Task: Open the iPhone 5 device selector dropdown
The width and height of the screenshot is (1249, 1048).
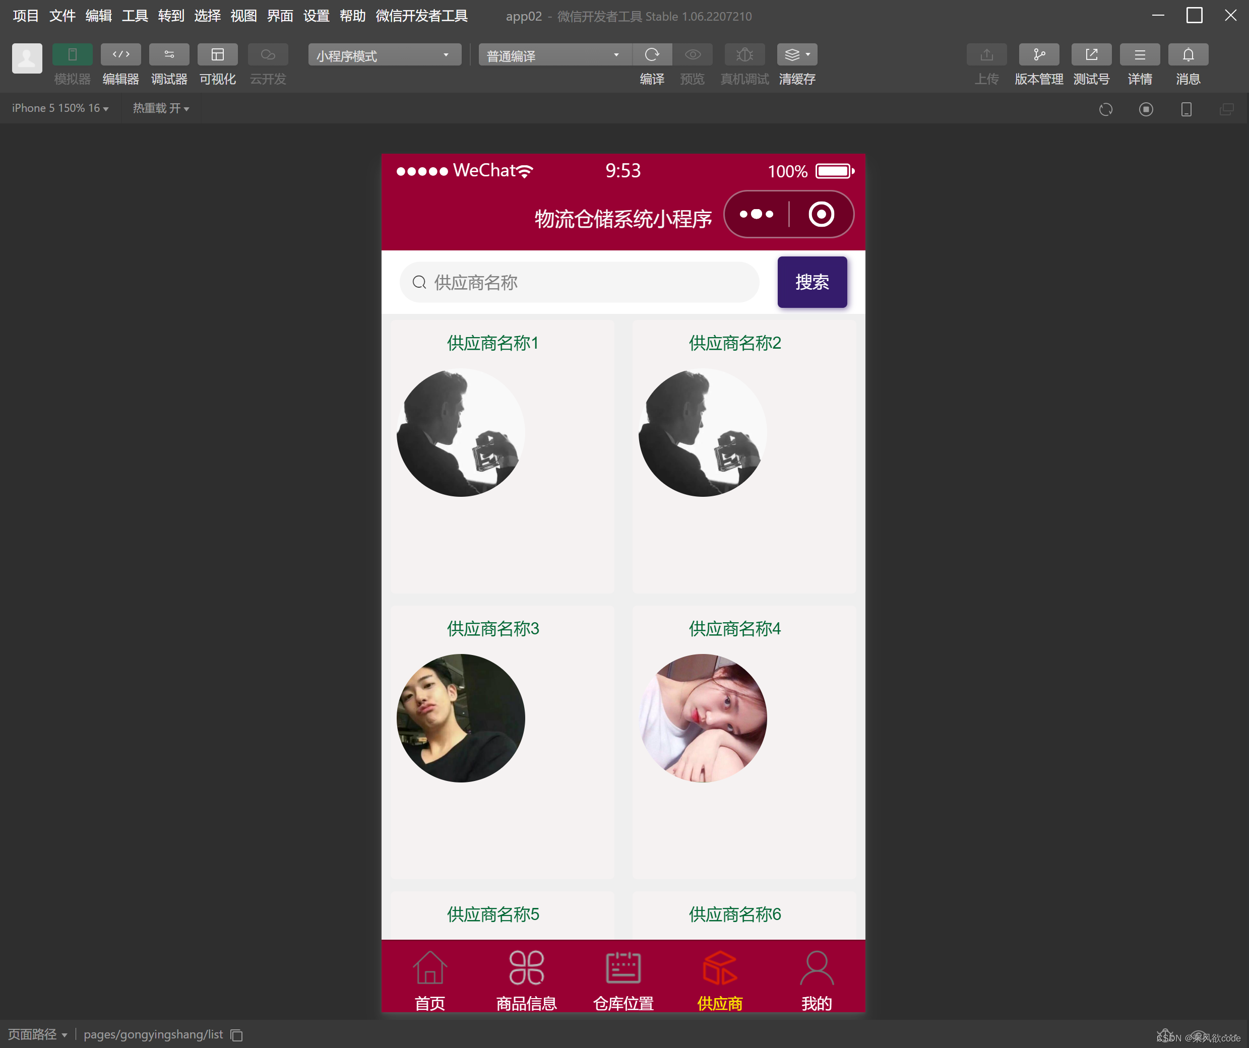Action: tap(59, 108)
